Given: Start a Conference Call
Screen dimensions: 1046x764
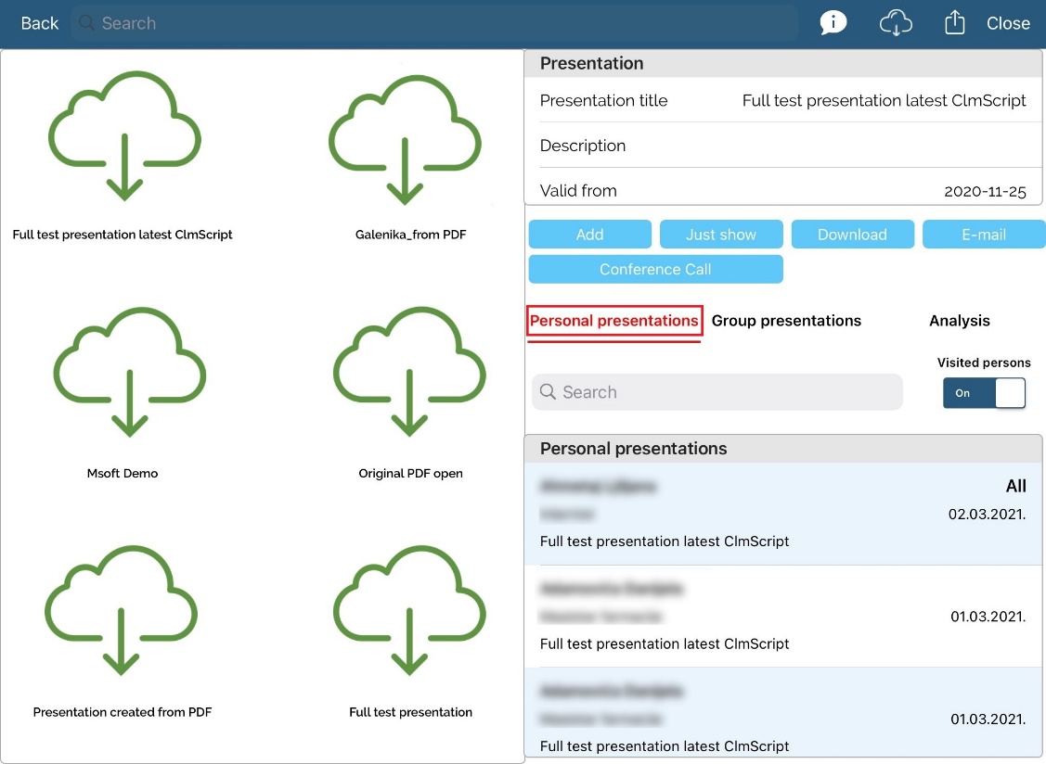Looking at the screenshot, I should (655, 269).
